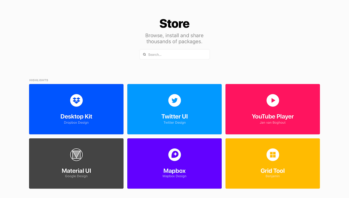Click the YouTube play icon

coord(273,100)
